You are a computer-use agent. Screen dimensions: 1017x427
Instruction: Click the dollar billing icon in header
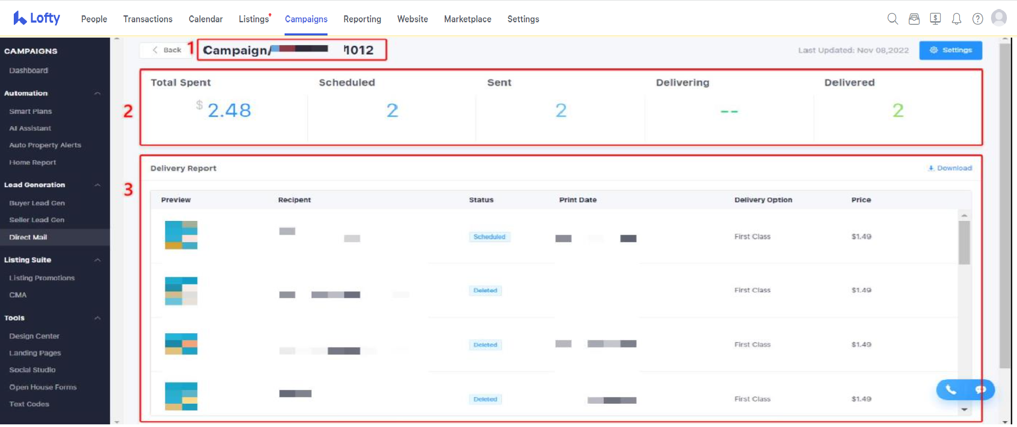tap(935, 19)
